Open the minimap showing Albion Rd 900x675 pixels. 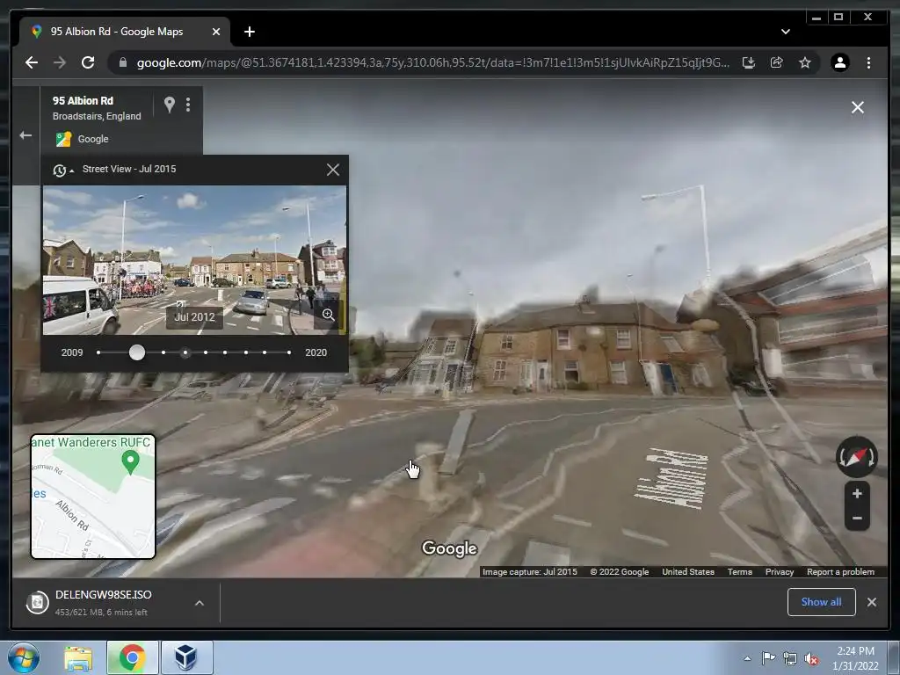click(93, 497)
